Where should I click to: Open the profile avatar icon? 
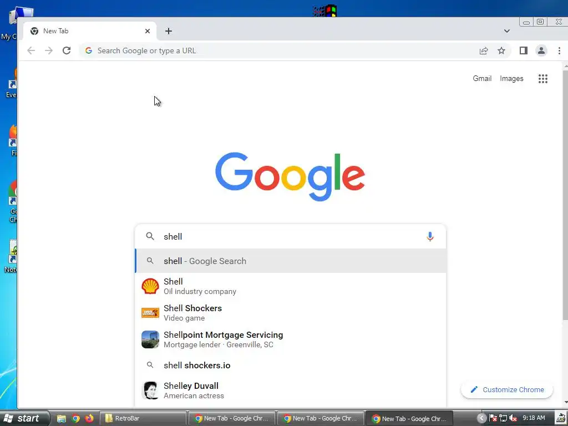pos(541,50)
